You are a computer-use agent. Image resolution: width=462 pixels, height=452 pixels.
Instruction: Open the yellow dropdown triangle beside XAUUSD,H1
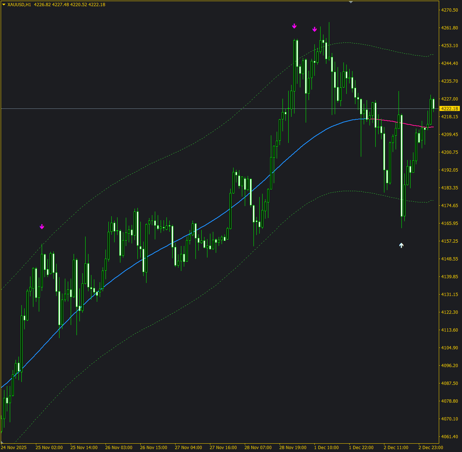click(4, 5)
